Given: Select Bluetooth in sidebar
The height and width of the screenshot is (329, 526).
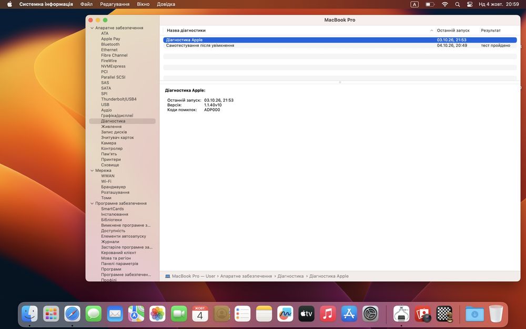Looking at the screenshot, I should coord(110,44).
